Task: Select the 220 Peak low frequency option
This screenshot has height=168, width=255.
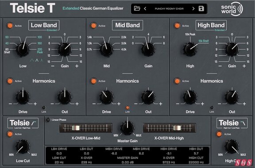Action: click(40, 51)
